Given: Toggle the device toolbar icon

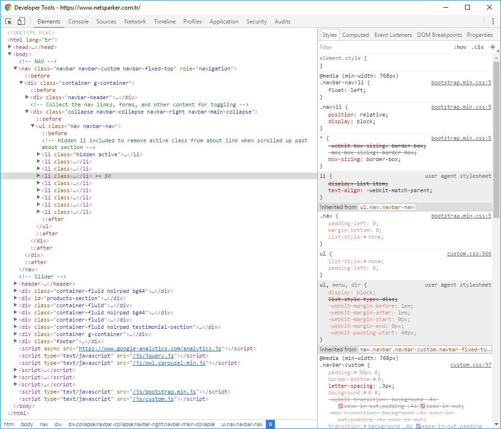Looking at the screenshot, I should click(21, 22).
